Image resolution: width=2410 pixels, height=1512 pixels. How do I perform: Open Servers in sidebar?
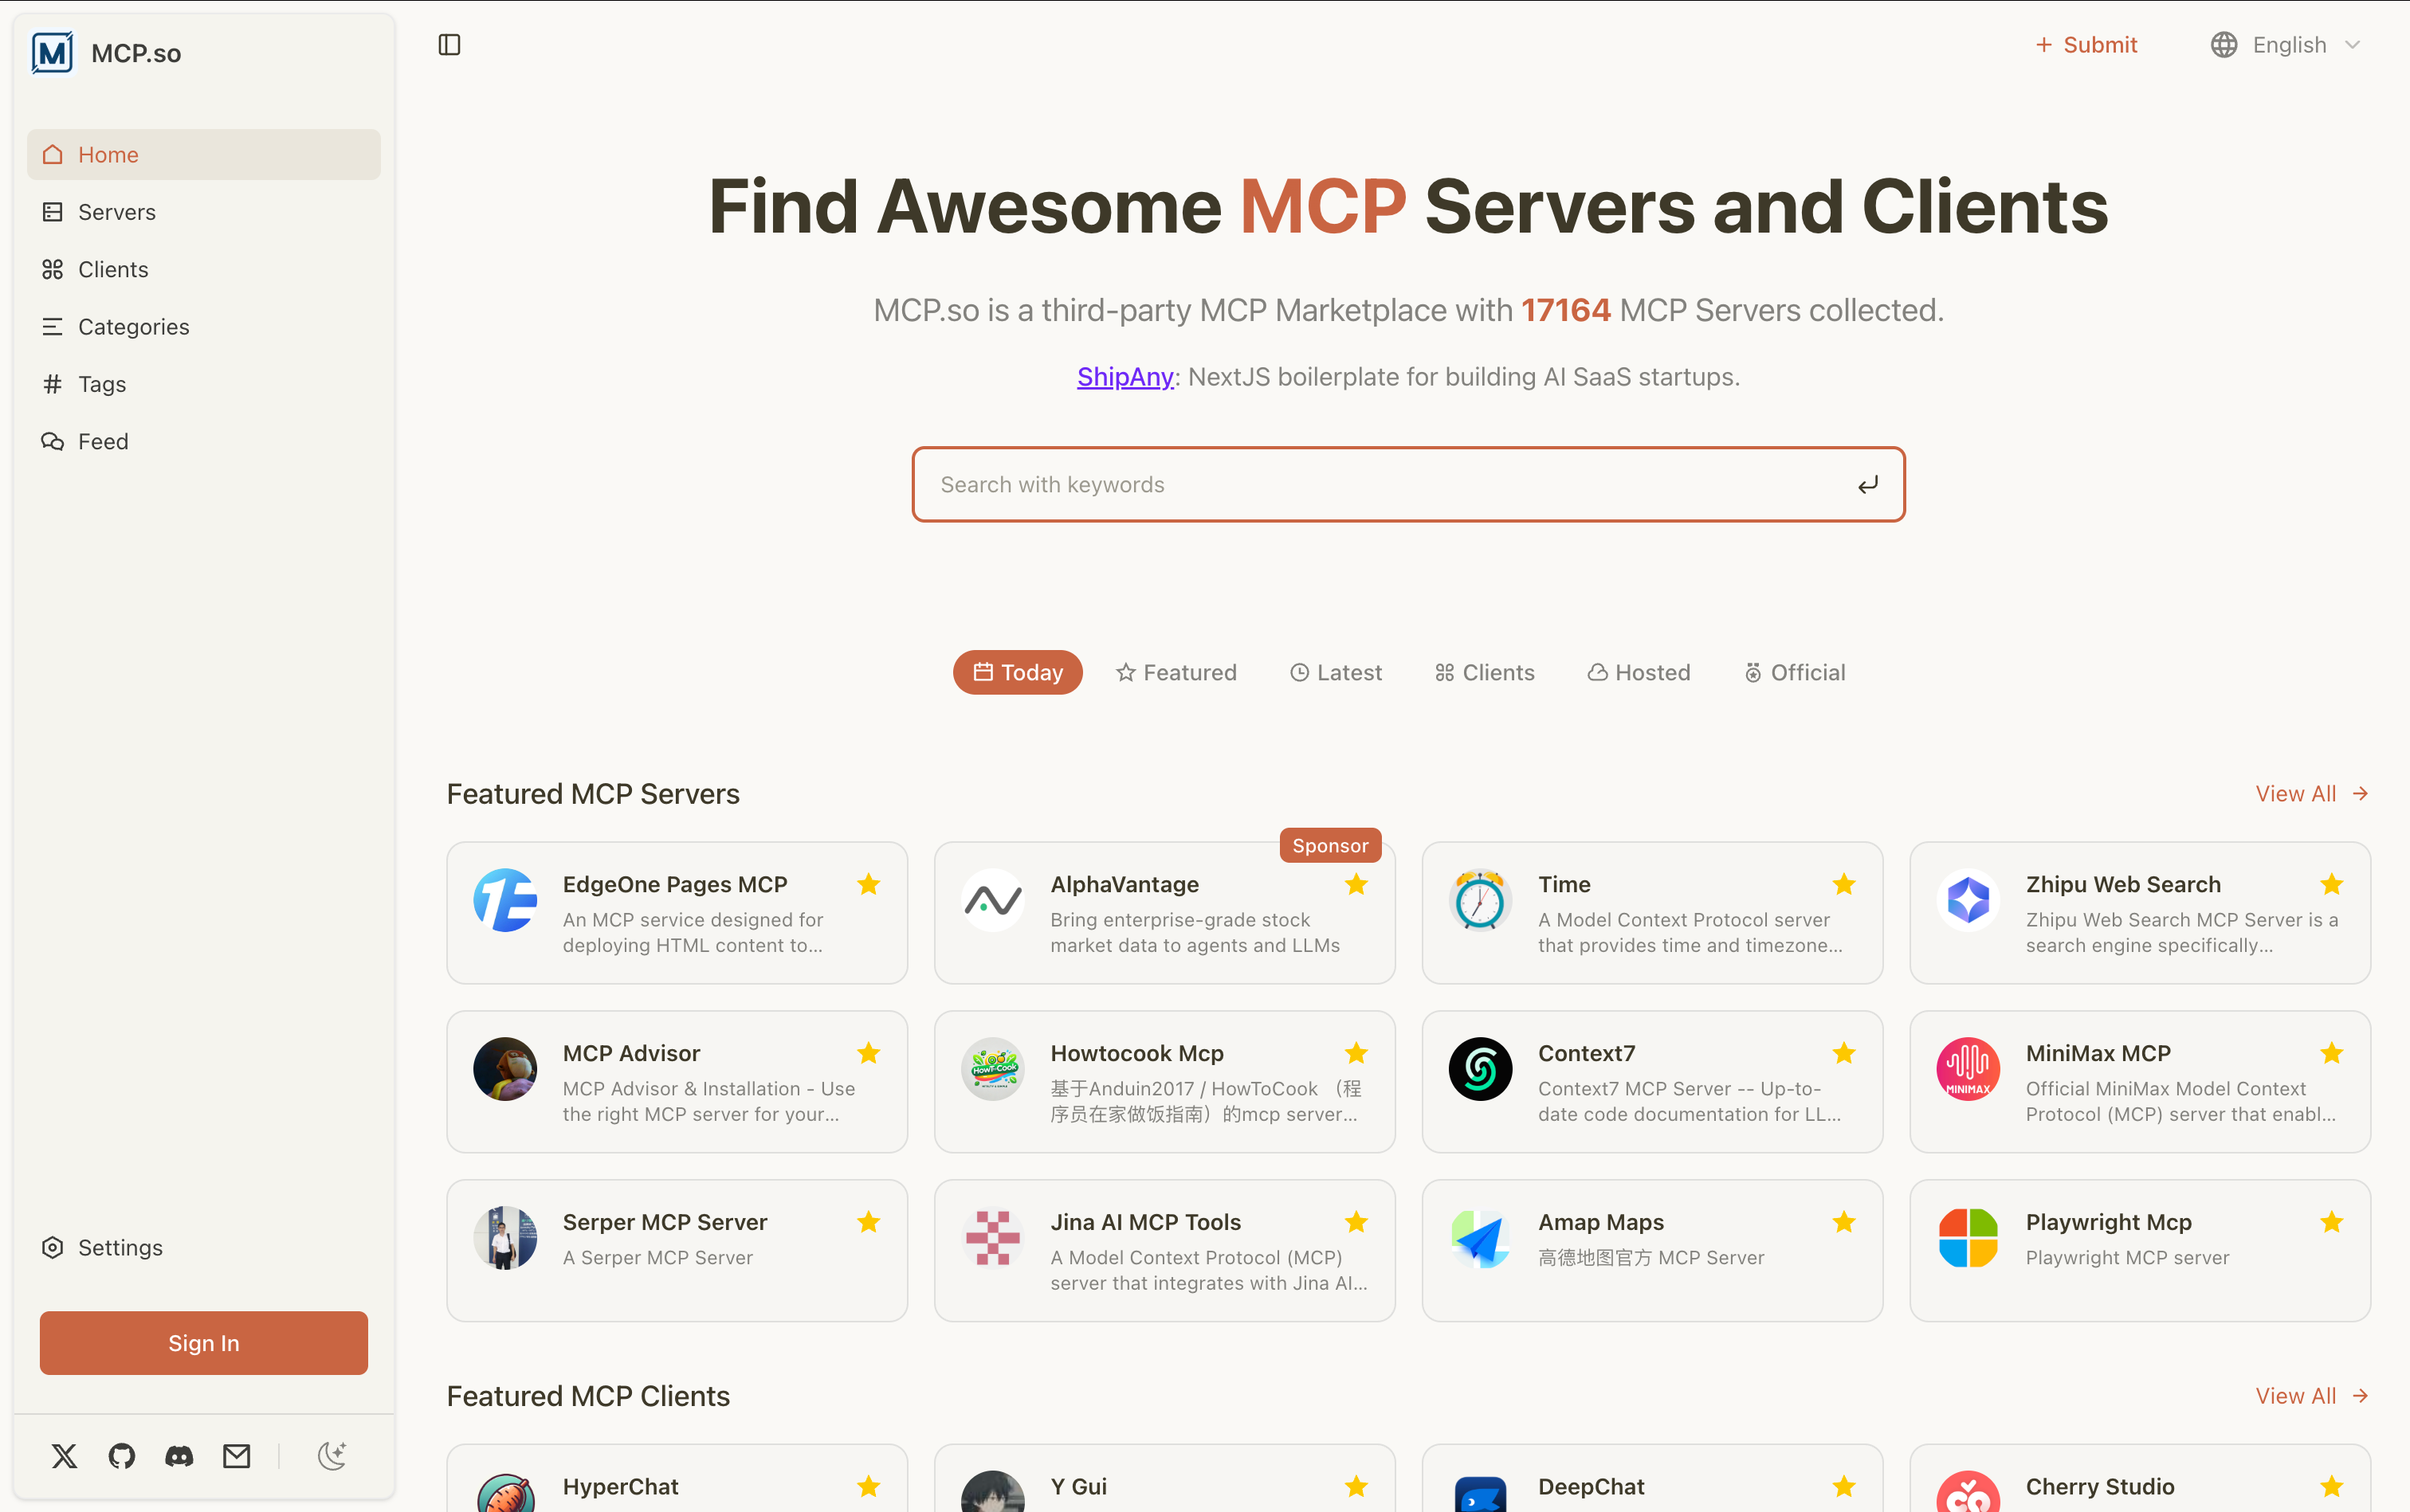point(204,212)
